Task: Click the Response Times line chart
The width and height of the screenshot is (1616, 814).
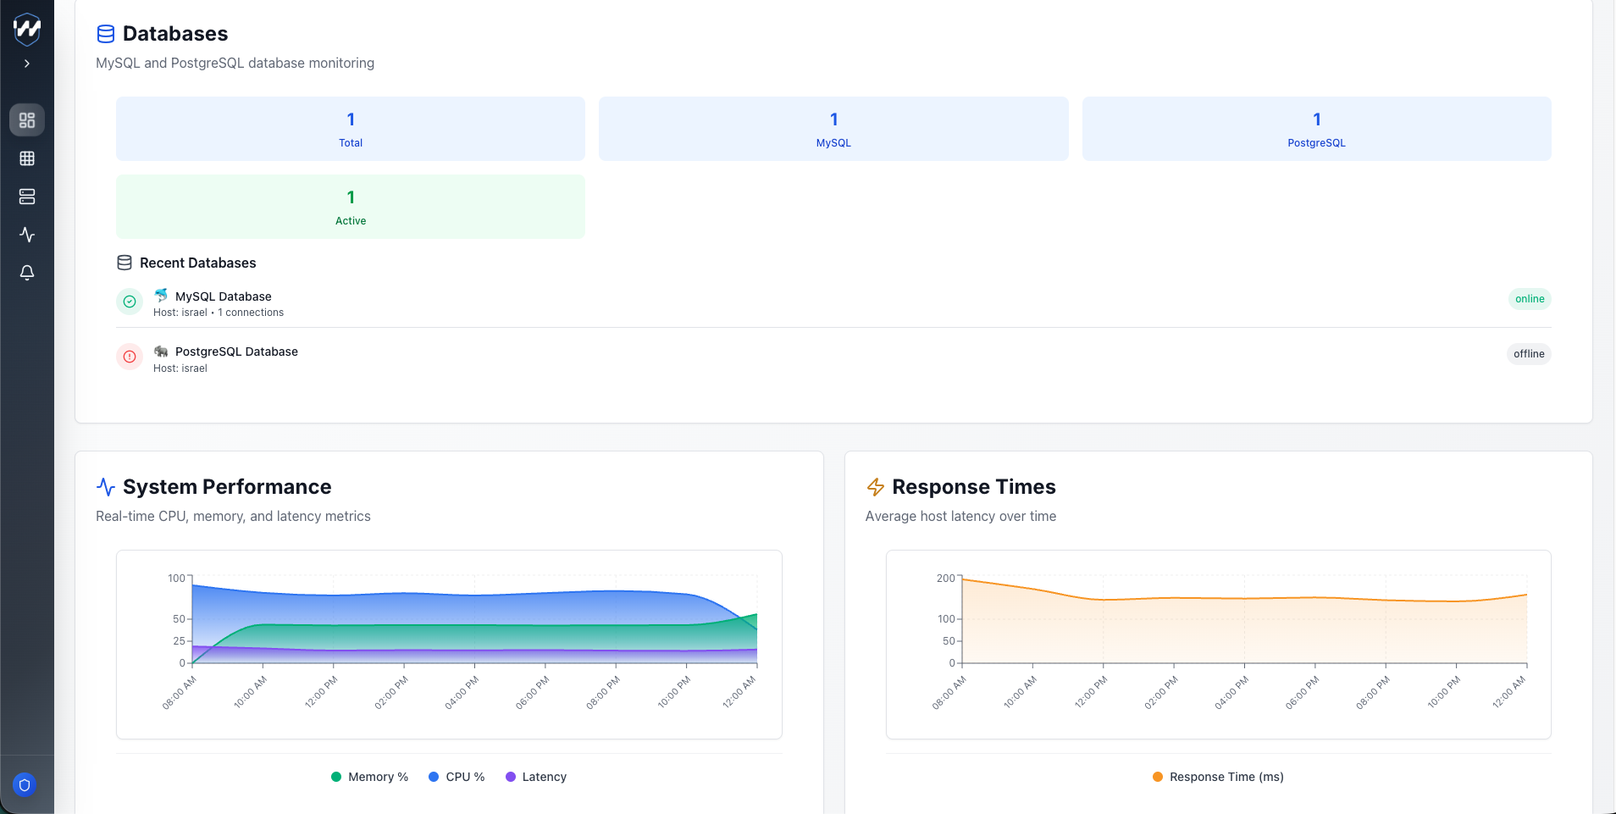Action: tap(1218, 645)
